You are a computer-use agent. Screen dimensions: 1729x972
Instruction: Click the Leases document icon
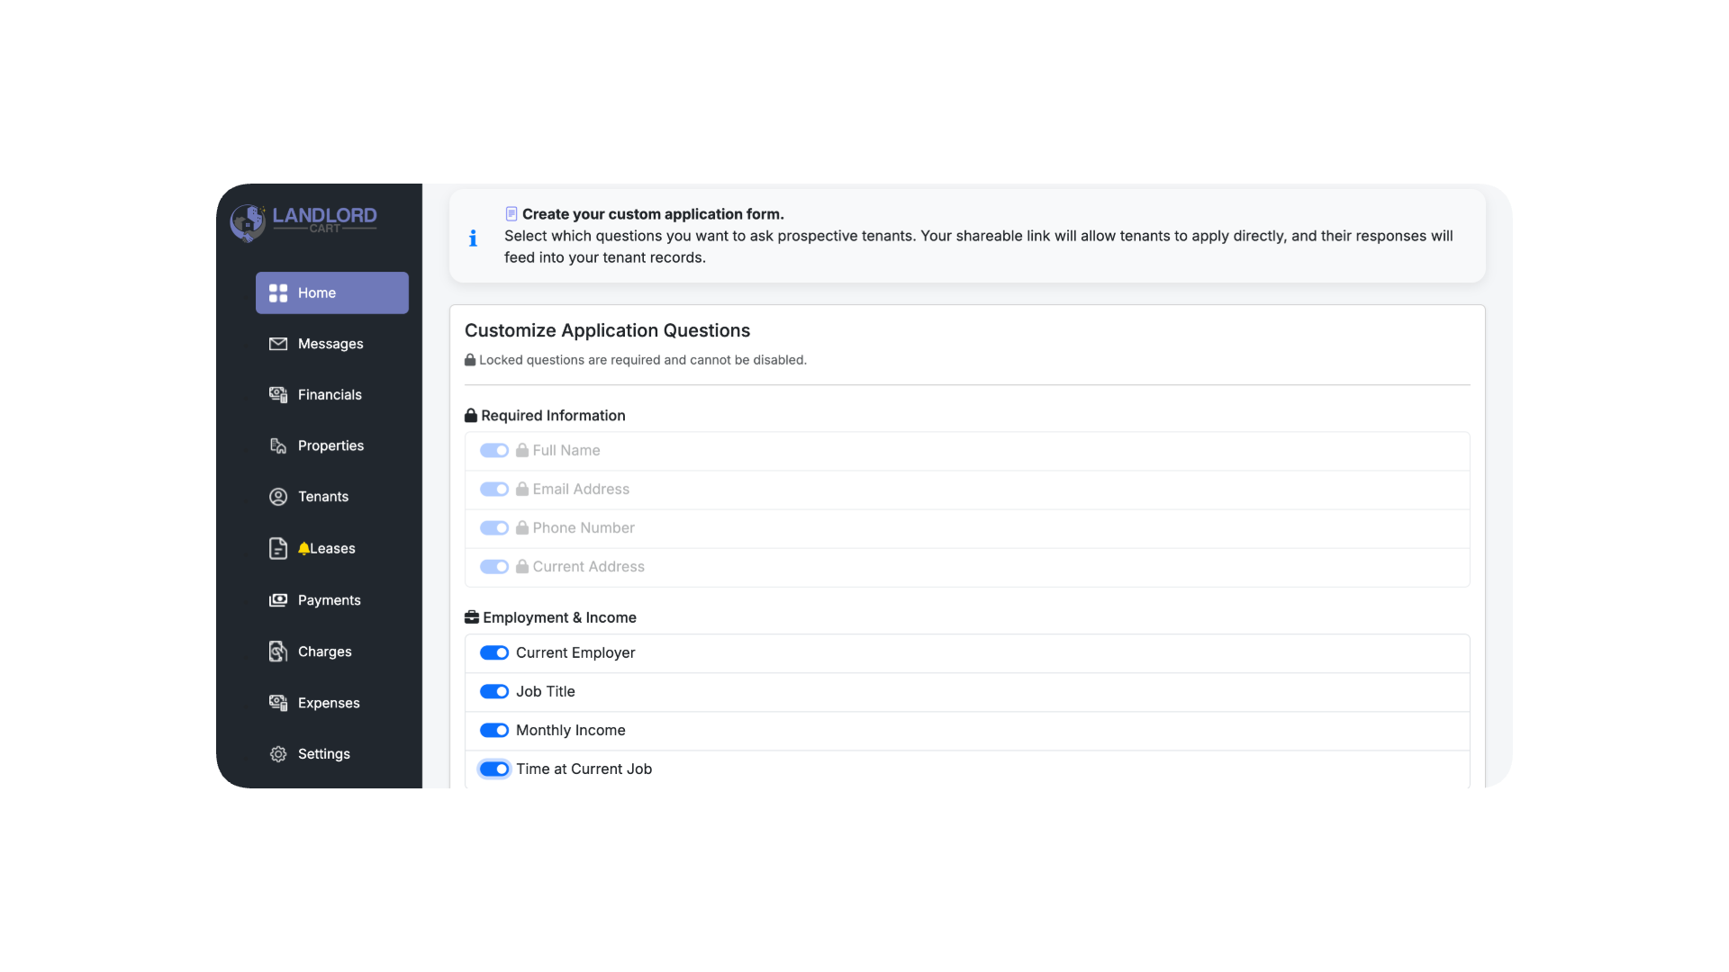[277, 548]
